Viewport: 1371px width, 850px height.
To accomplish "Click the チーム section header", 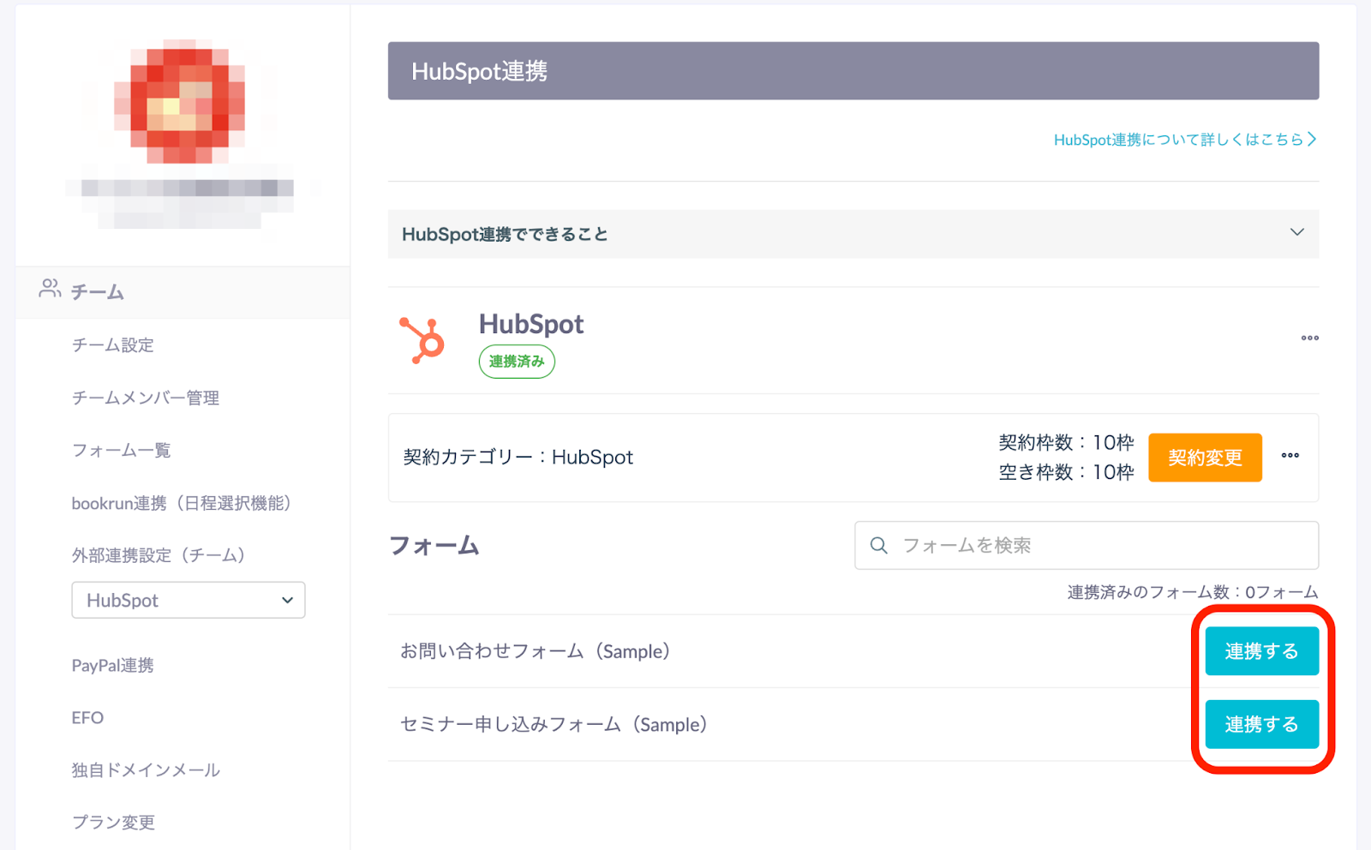I will click(x=183, y=292).
